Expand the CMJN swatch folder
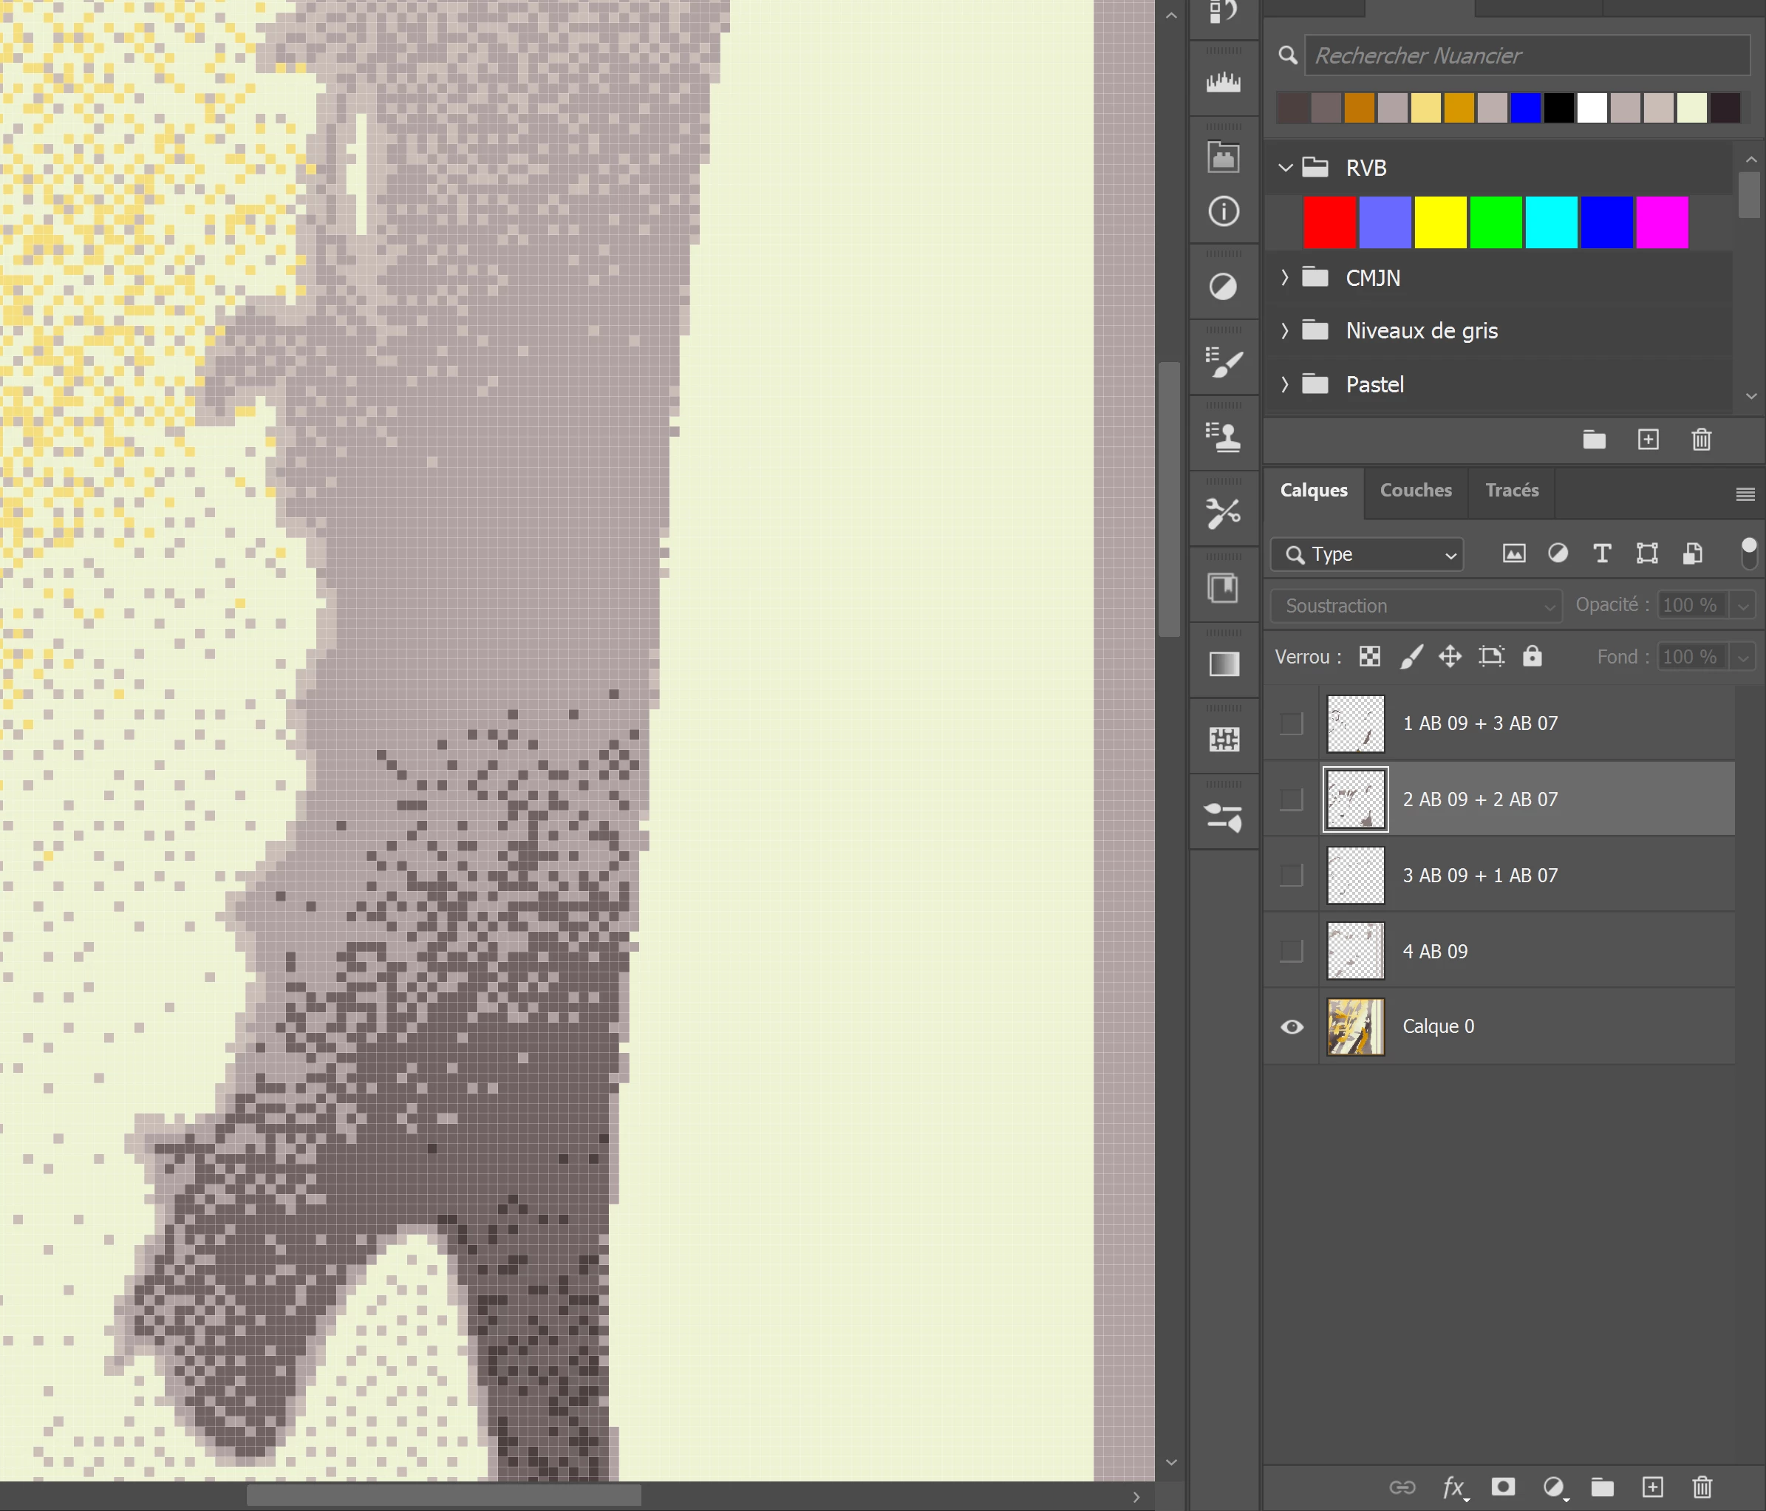Viewport: 1766px width, 1511px height. [1284, 278]
